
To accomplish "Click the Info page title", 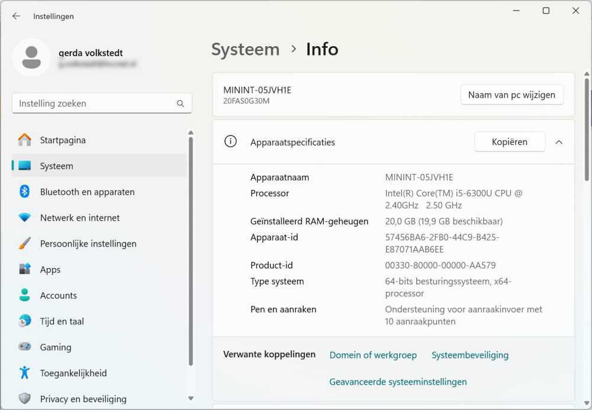I will 322,50.
